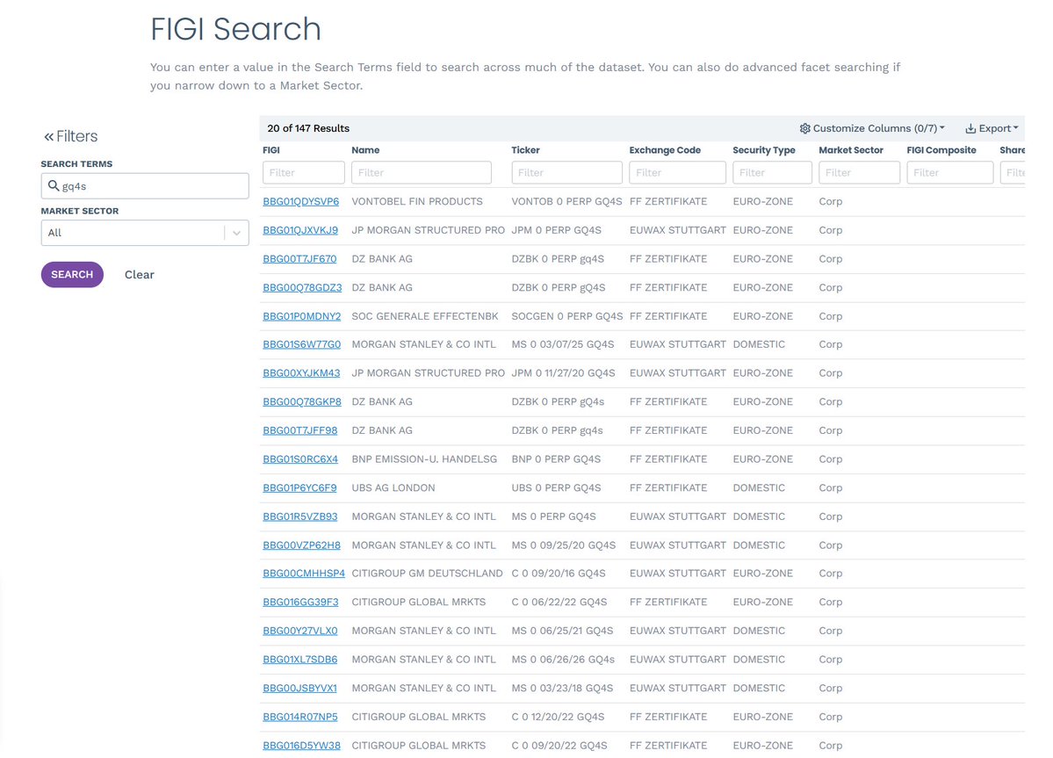Open FIGI link BBG01S0RC6X4
1053x758 pixels.
coord(300,459)
